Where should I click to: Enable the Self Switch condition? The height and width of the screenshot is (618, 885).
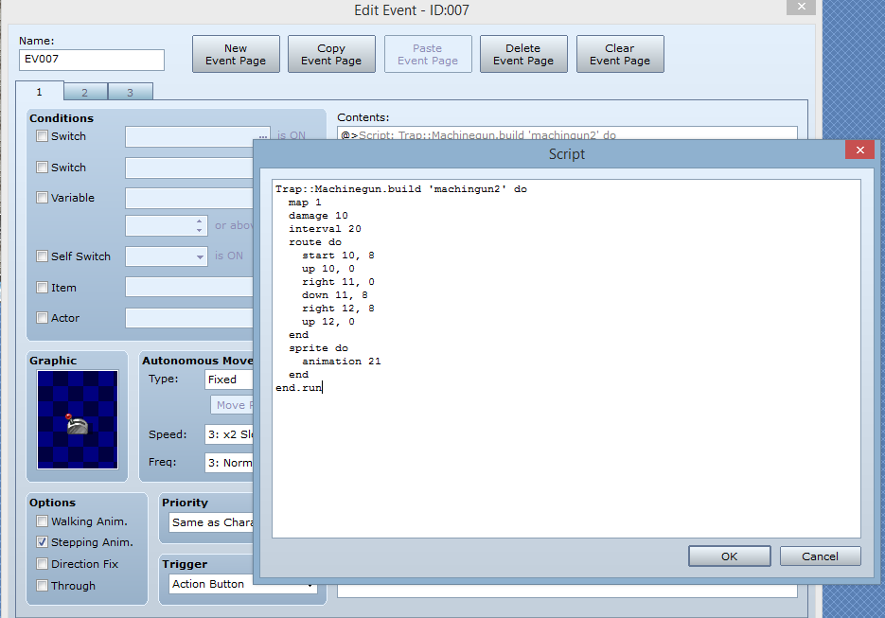(42, 256)
